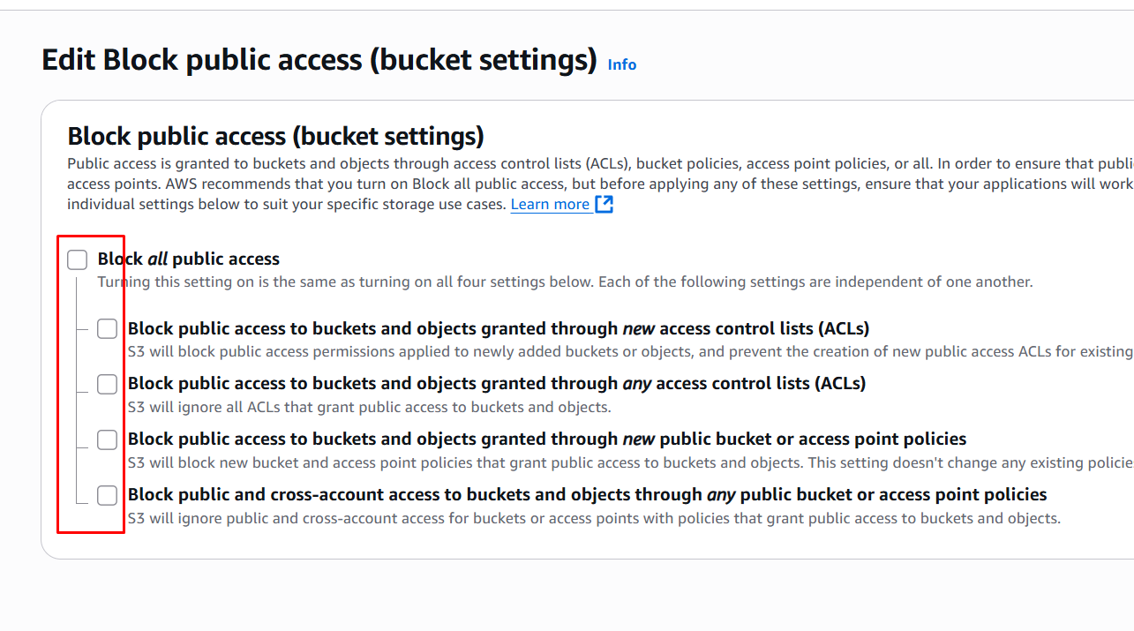Click the "S3 will block new bucket" description
The width and height of the screenshot is (1134, 631).
[618, 462]
